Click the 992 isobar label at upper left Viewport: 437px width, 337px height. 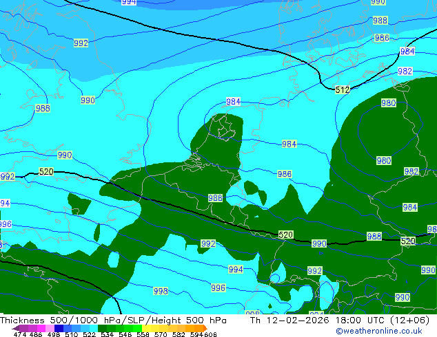81,43
